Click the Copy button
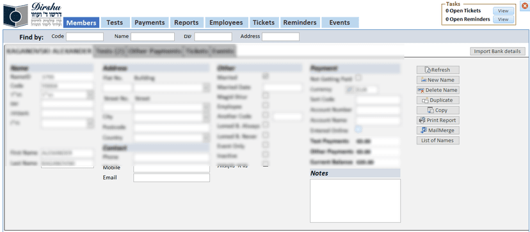The image size is (530, 232). pos(438,110)
